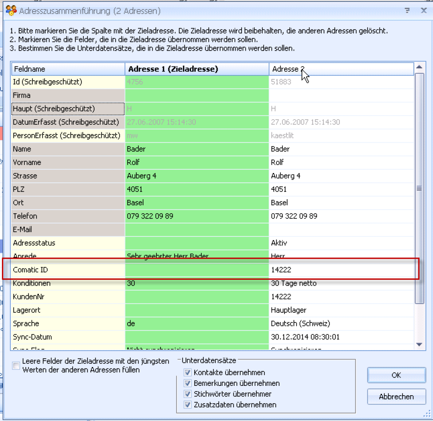Click the resize grip in dialog corner
The width and height of the screenshot is (433, 421).
point(427,414)
